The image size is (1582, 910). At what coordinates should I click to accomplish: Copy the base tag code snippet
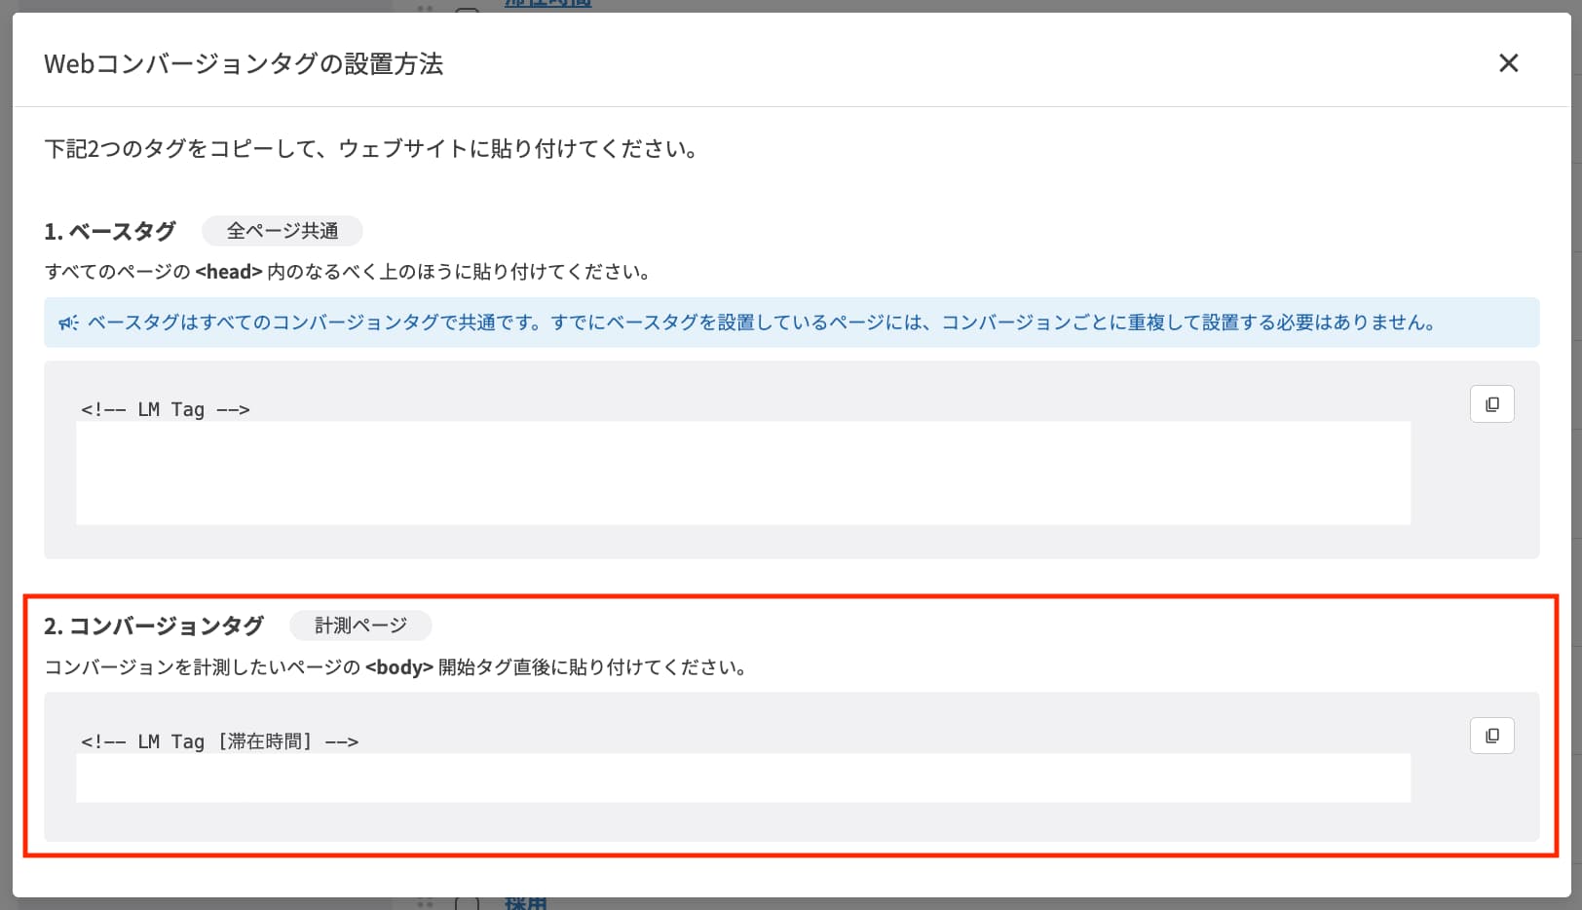tap(1491, 403)
